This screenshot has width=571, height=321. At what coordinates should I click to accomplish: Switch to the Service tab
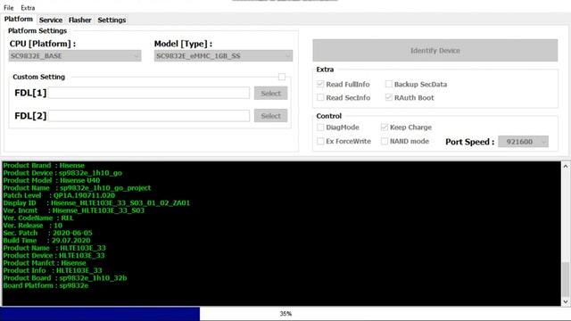coord(51,20)
